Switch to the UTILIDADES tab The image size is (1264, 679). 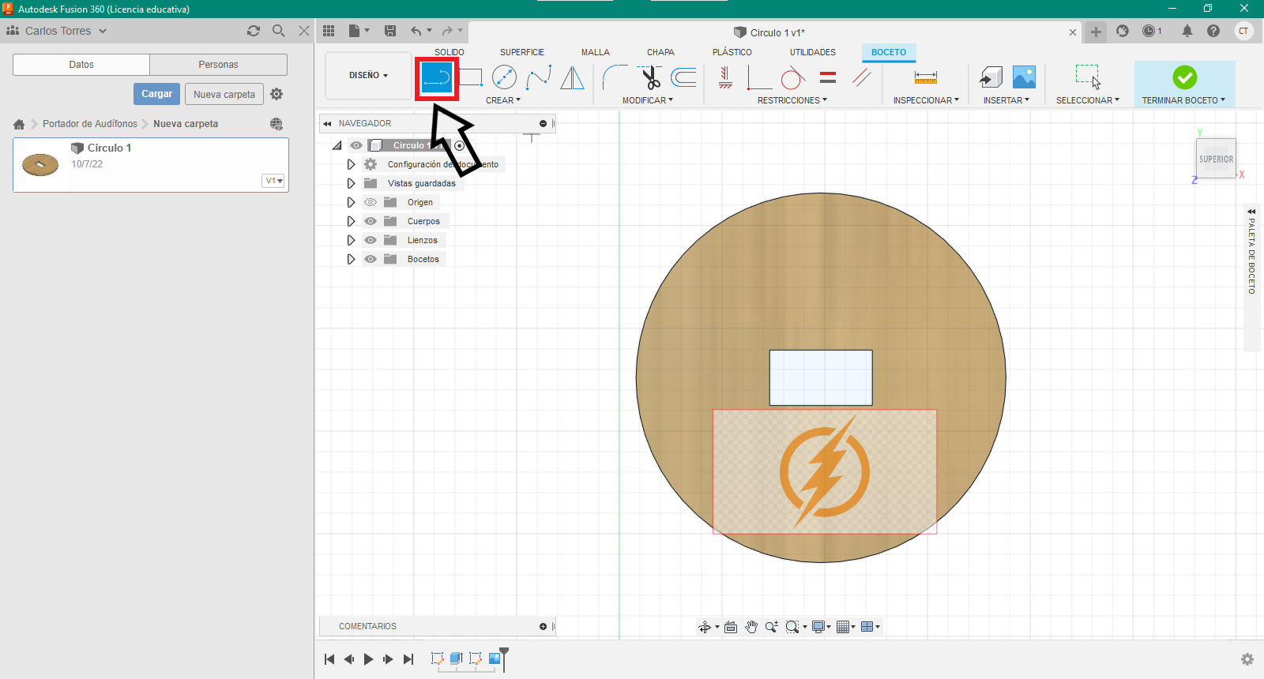813,52
